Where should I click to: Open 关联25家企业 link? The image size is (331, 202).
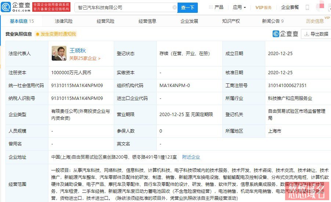(x=85, y=58)
